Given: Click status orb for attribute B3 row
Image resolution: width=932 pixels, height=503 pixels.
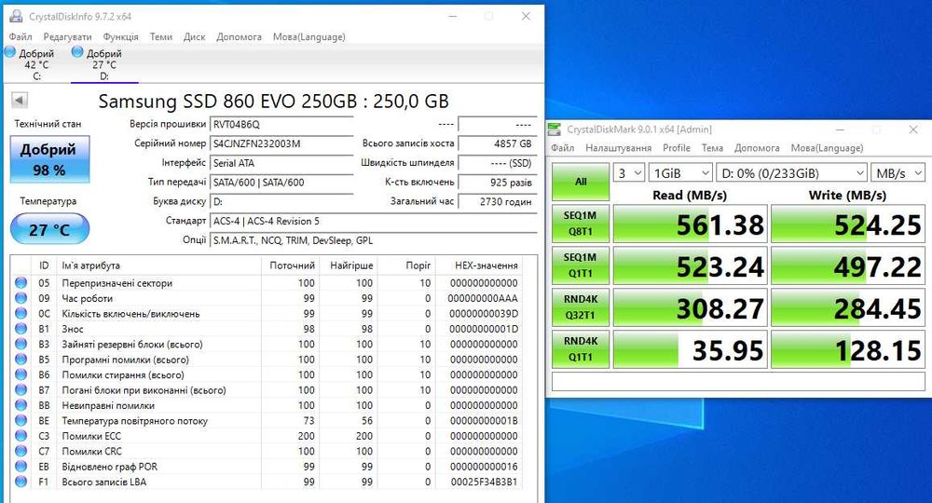Looking at the screenshot, I should pyautogui.click(x=21, y=344).
